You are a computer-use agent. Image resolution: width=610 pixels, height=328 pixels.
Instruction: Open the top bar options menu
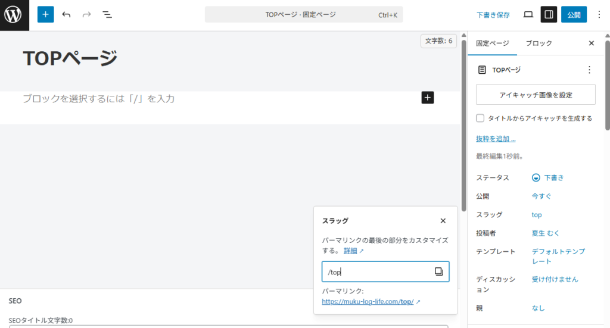coord(599,14)
